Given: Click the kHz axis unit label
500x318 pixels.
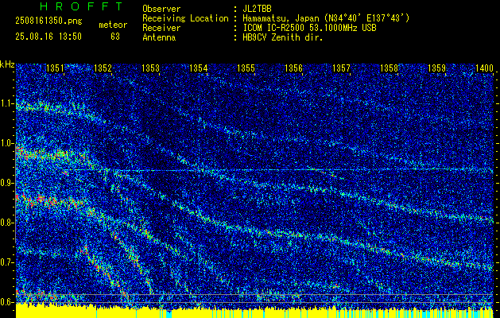Looking at the screenshot, I should (x=7, y=64).
